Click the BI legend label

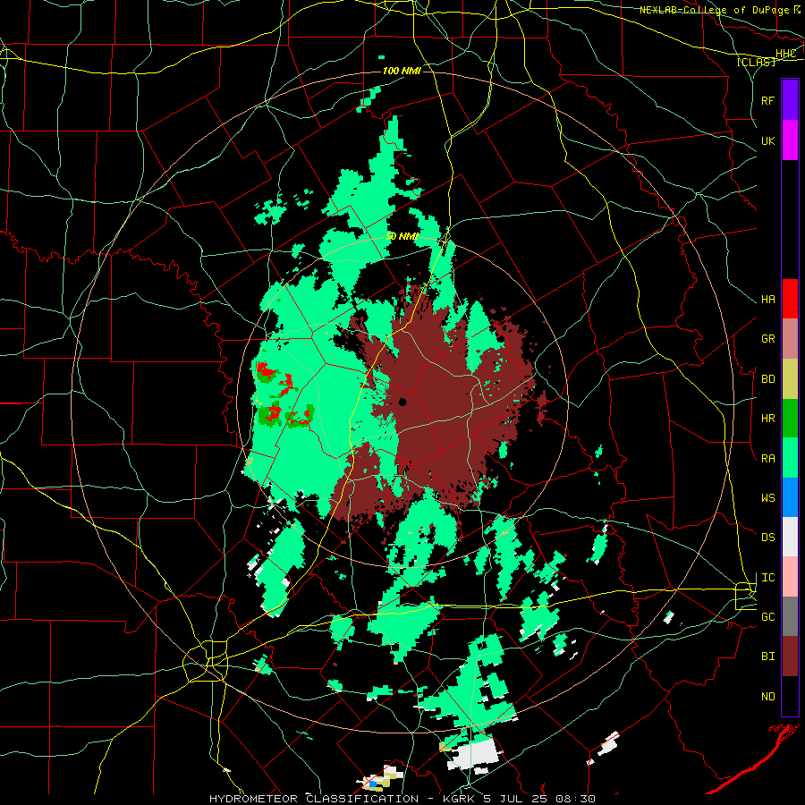click(767, 657)
